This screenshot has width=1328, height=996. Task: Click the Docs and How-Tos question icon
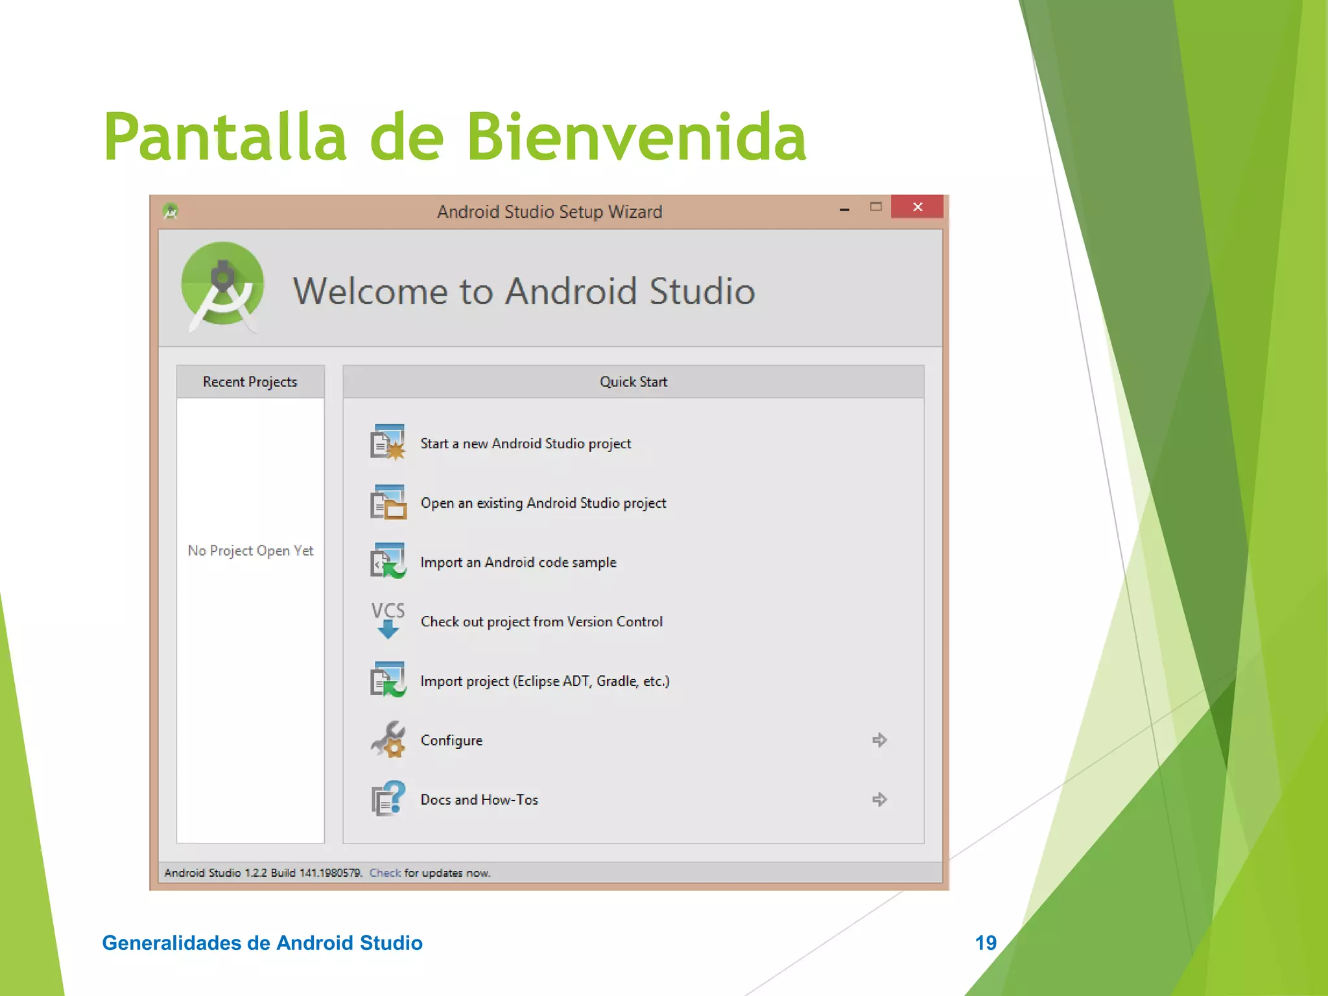(x=388, y=799)
